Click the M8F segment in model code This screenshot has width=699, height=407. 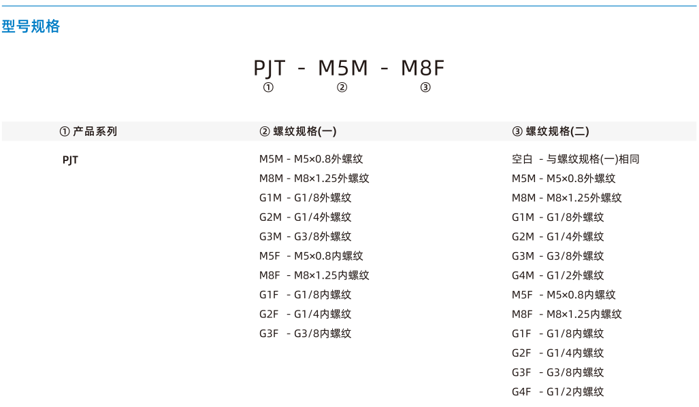(x=423, y=68)
